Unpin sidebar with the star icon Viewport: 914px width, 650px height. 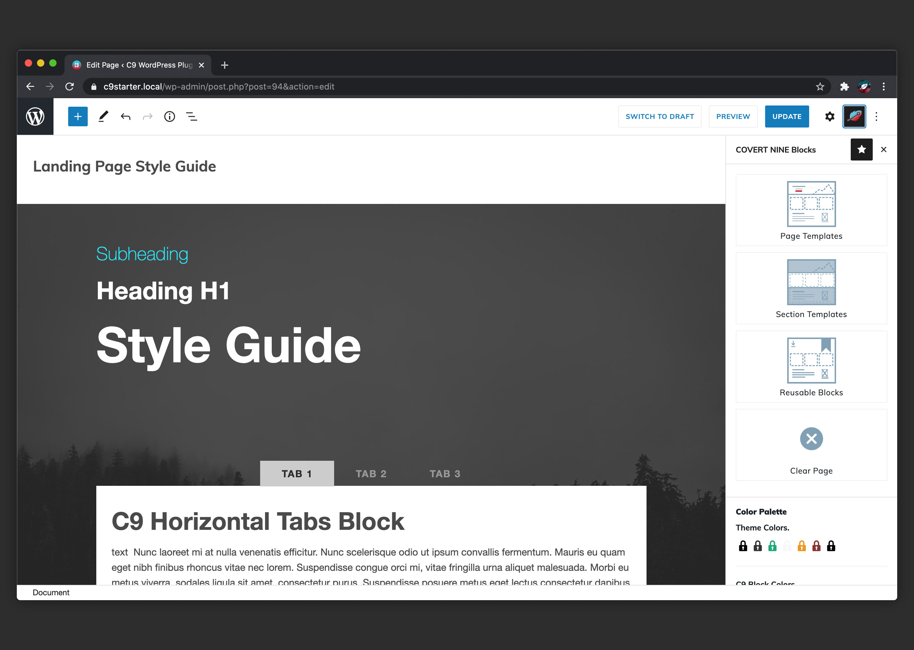861,150
